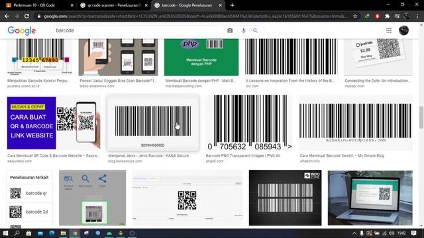This screenshot has width=424, height=238.
Task: Open the Chrome profile avatar in toolbar
Action: pos(407,16)
